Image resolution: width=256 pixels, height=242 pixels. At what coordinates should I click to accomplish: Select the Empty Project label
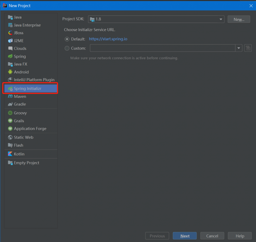pyautogui.click(x=26, y=163)
